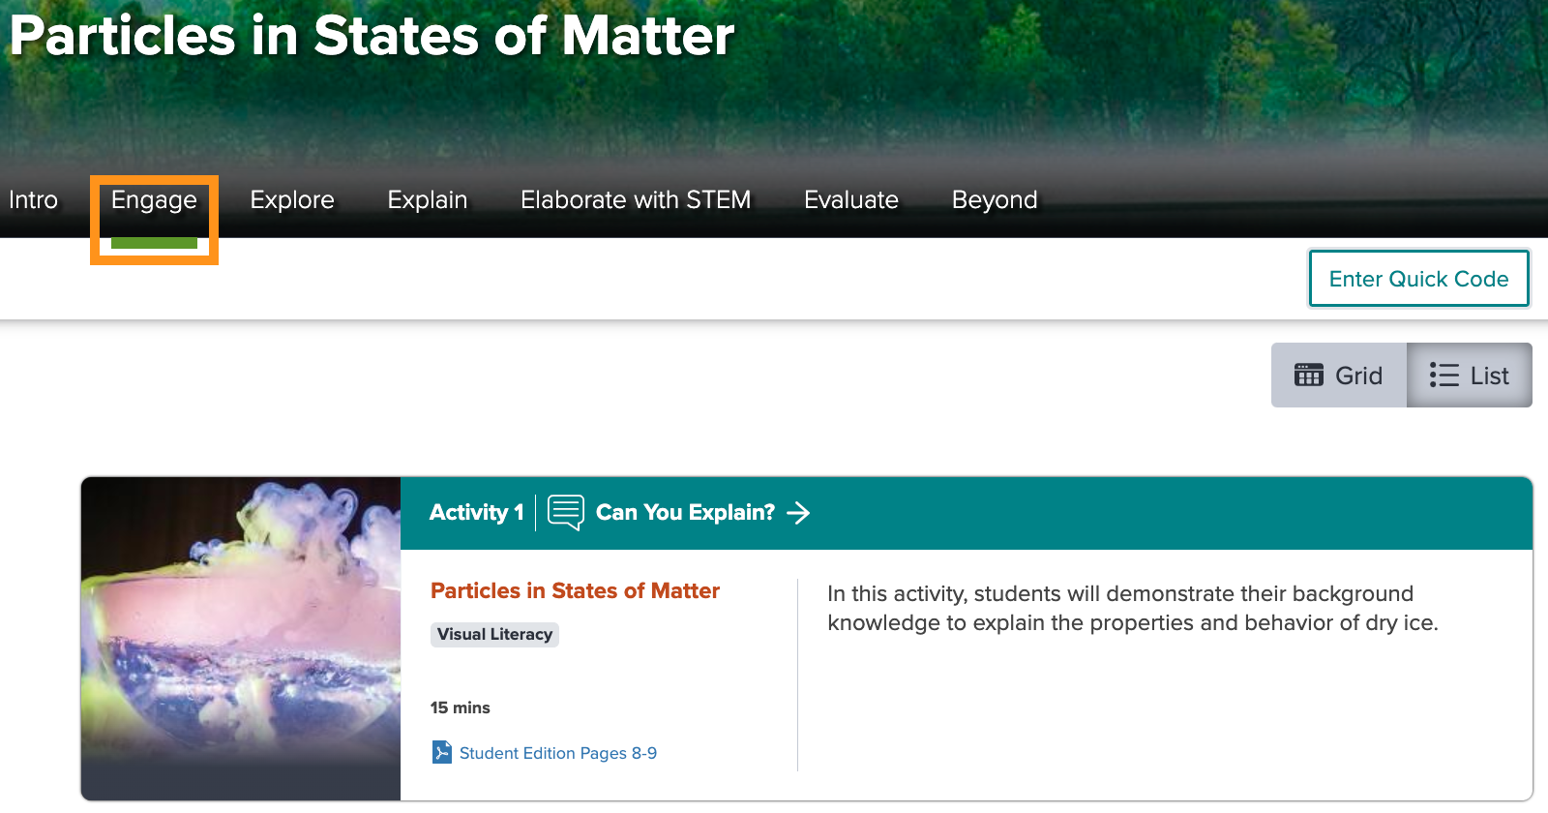The width and height of the screenshot is (1548, 813).
Task: Open Student Edition Pages 8-9
Action: pos(556,752)
